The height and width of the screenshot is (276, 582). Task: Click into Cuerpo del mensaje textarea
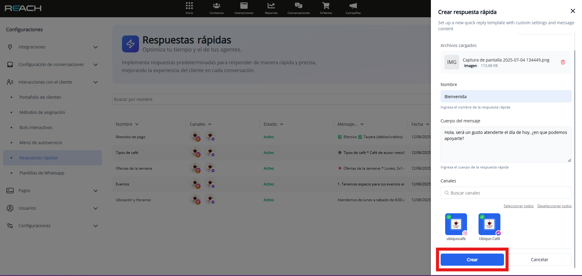tap(506, 145)
